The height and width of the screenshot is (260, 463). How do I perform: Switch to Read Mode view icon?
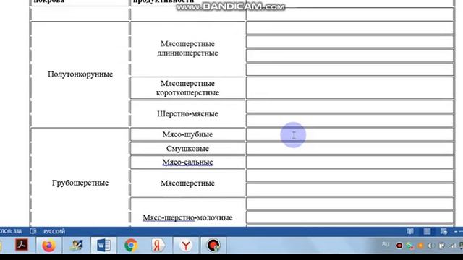410,231
